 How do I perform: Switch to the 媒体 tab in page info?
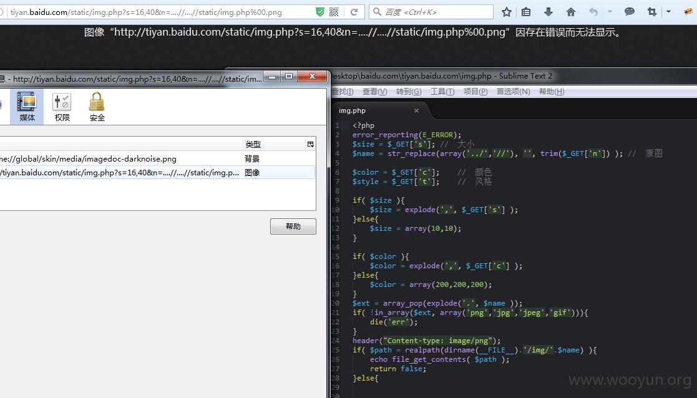point(27,107)
